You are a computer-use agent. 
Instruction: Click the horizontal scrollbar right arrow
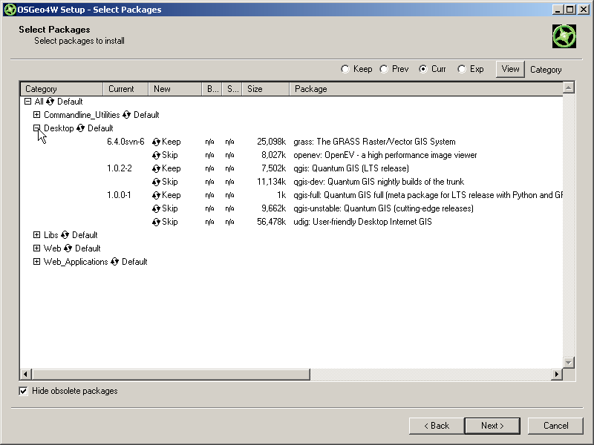pos(556,375)
